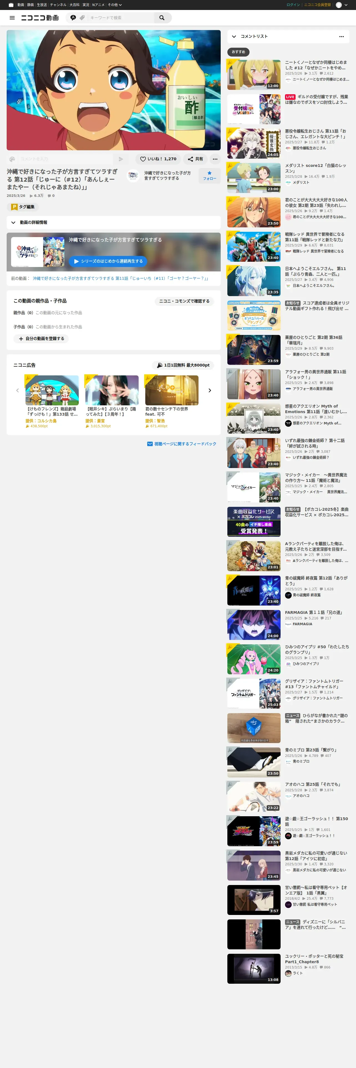Open アオのハコ 第25話 title
Screen dimensions: 356x1068
tap(313, 784)
